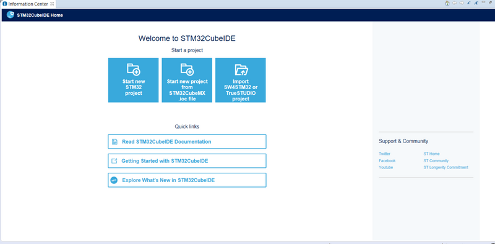
Task: Open the STM32CubeIDE Home header link
Action: click(40, 15)
